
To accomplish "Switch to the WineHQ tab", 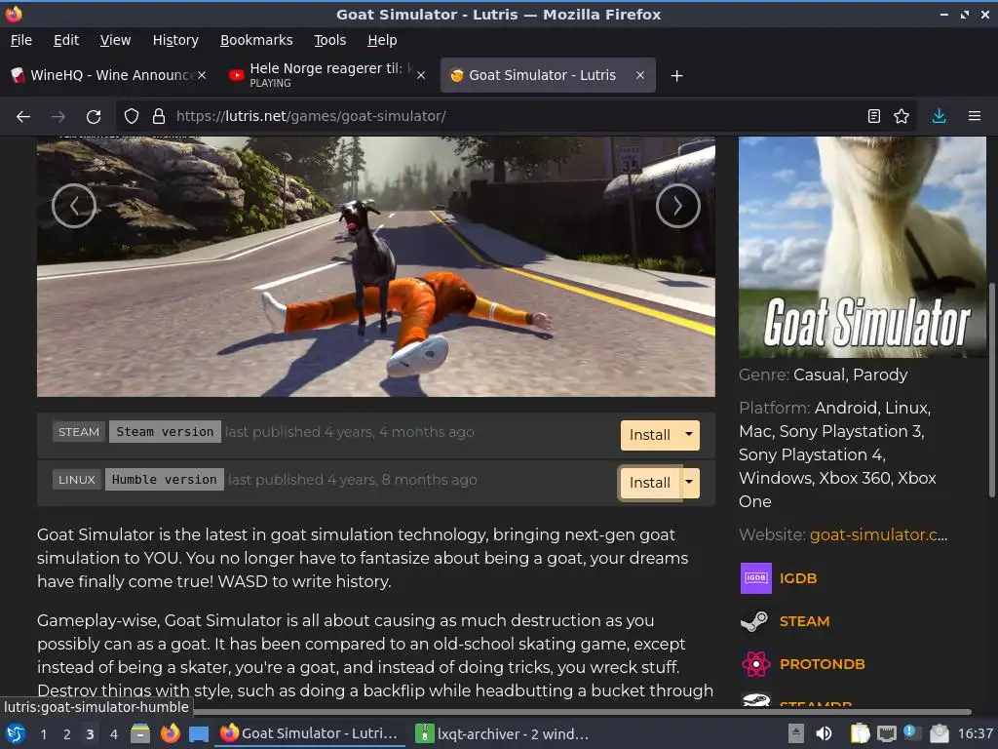I will (108, 75).
